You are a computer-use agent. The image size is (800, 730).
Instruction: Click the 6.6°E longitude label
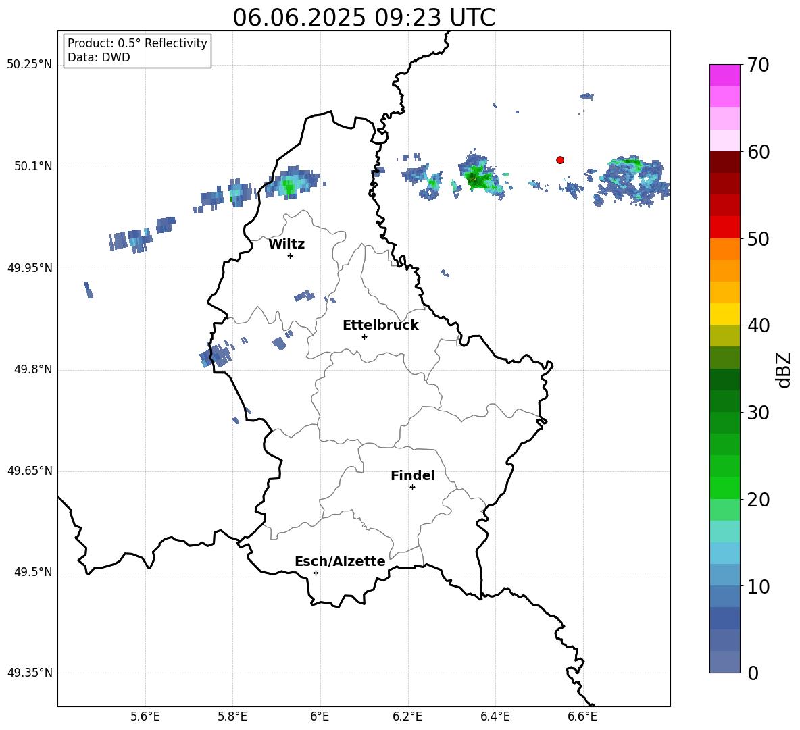point(582,716)
